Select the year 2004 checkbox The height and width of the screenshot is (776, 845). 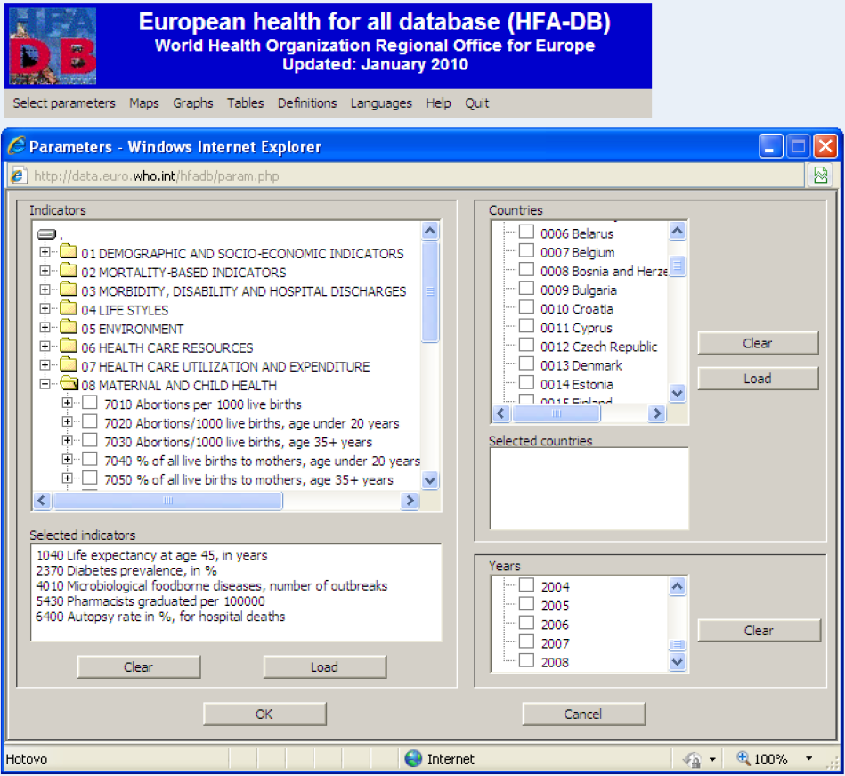pyautogui.click(x=526, y=585)
